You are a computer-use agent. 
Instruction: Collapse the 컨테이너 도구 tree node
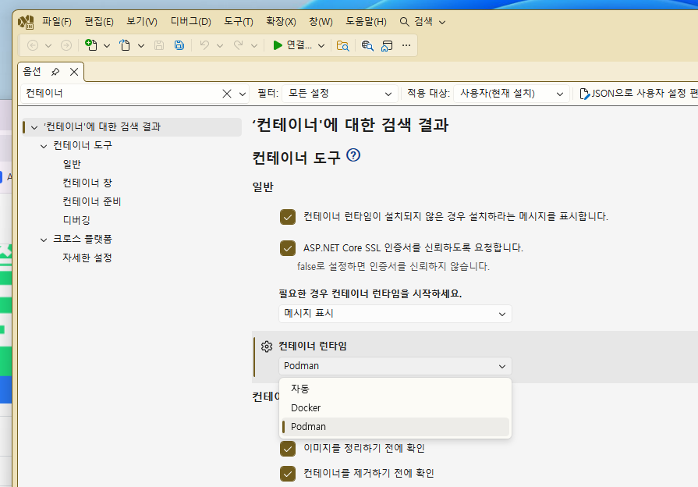44,146
